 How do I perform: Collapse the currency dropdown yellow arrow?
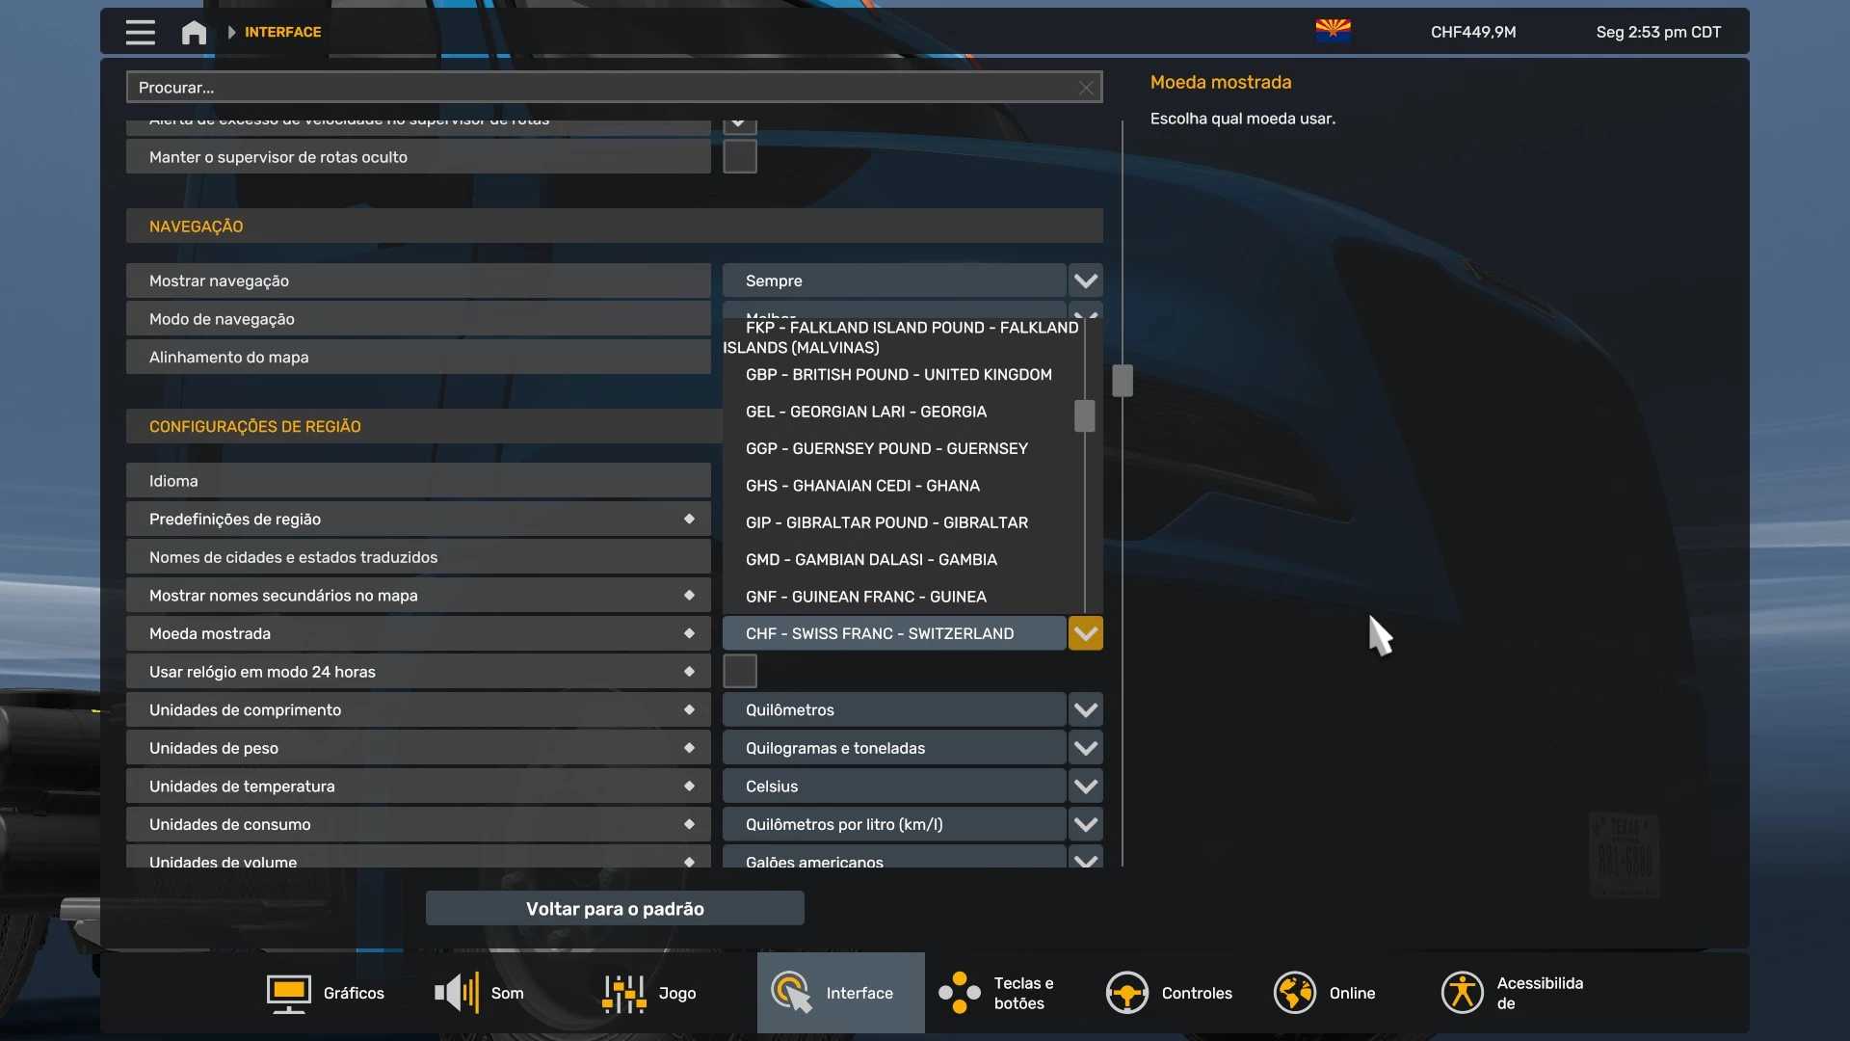1086,633
